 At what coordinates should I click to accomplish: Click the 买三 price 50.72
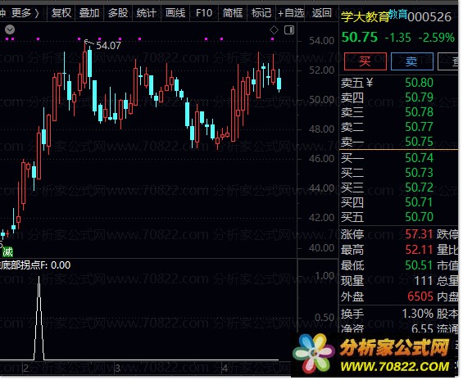tap(419, 188)
